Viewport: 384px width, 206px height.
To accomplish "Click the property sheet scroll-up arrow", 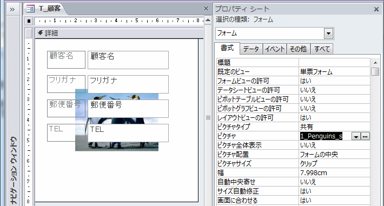I will (x=375, y=63).
